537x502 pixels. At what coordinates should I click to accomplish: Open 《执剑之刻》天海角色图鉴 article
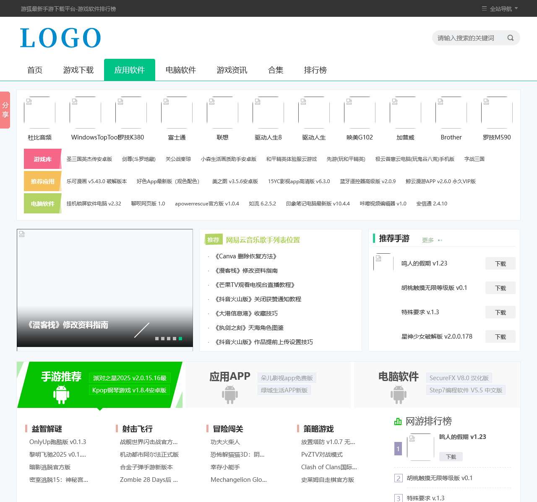(249, 328)
